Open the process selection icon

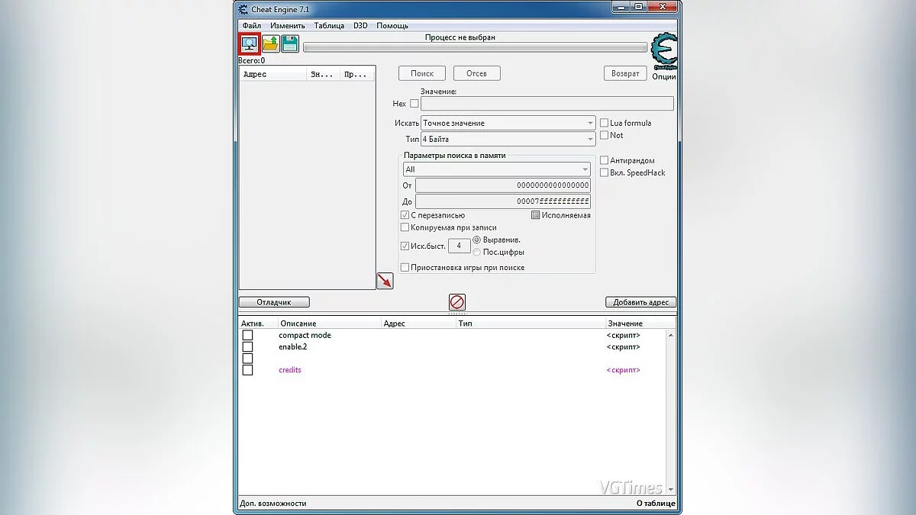[250, 43]
